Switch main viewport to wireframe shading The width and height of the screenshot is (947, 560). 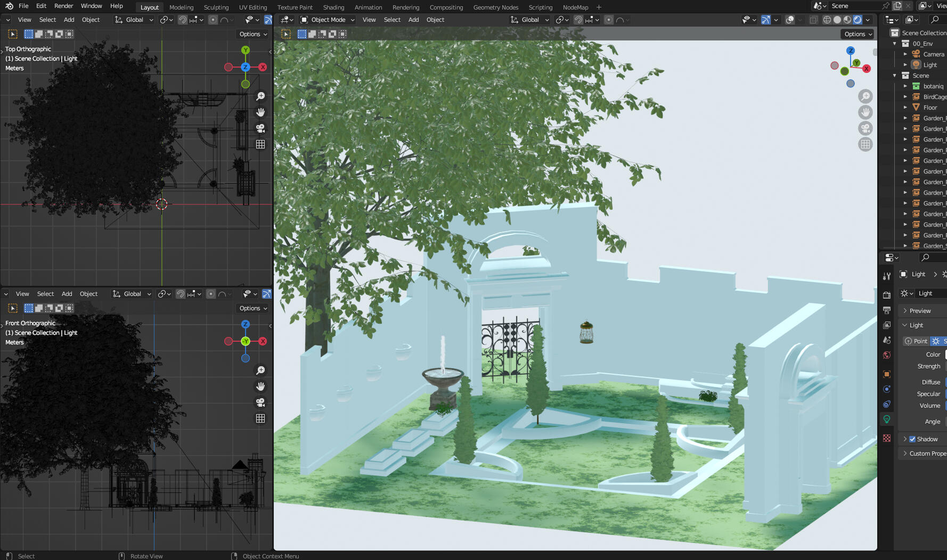click(827, 20)
